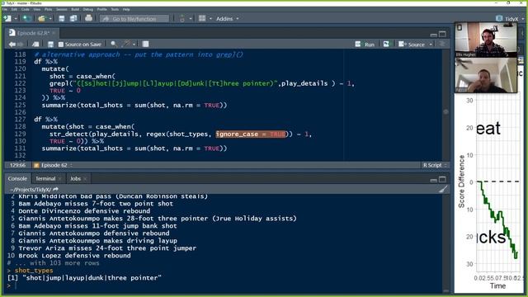The height and width of the screenshot is (297, 528).
Task: Expand the Code Tools wand dropdown arrow
Action: point(134,45)
